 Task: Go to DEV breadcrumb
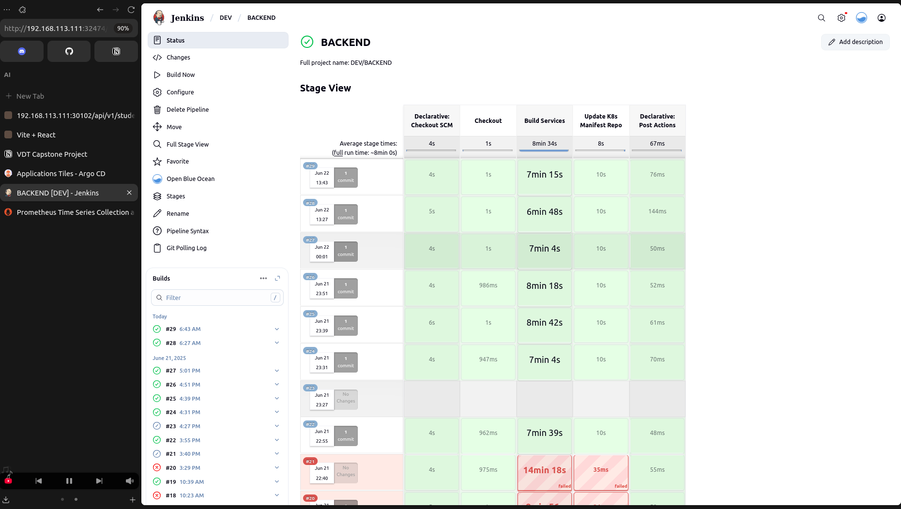(x=226, y=18)
